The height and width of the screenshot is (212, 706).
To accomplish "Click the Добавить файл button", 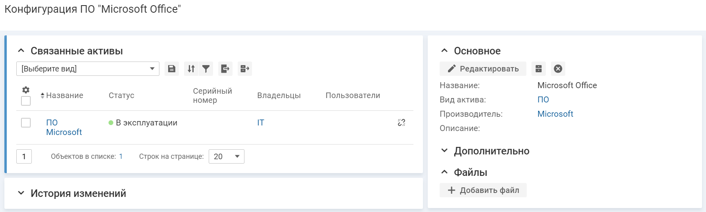I will [483, 190].
